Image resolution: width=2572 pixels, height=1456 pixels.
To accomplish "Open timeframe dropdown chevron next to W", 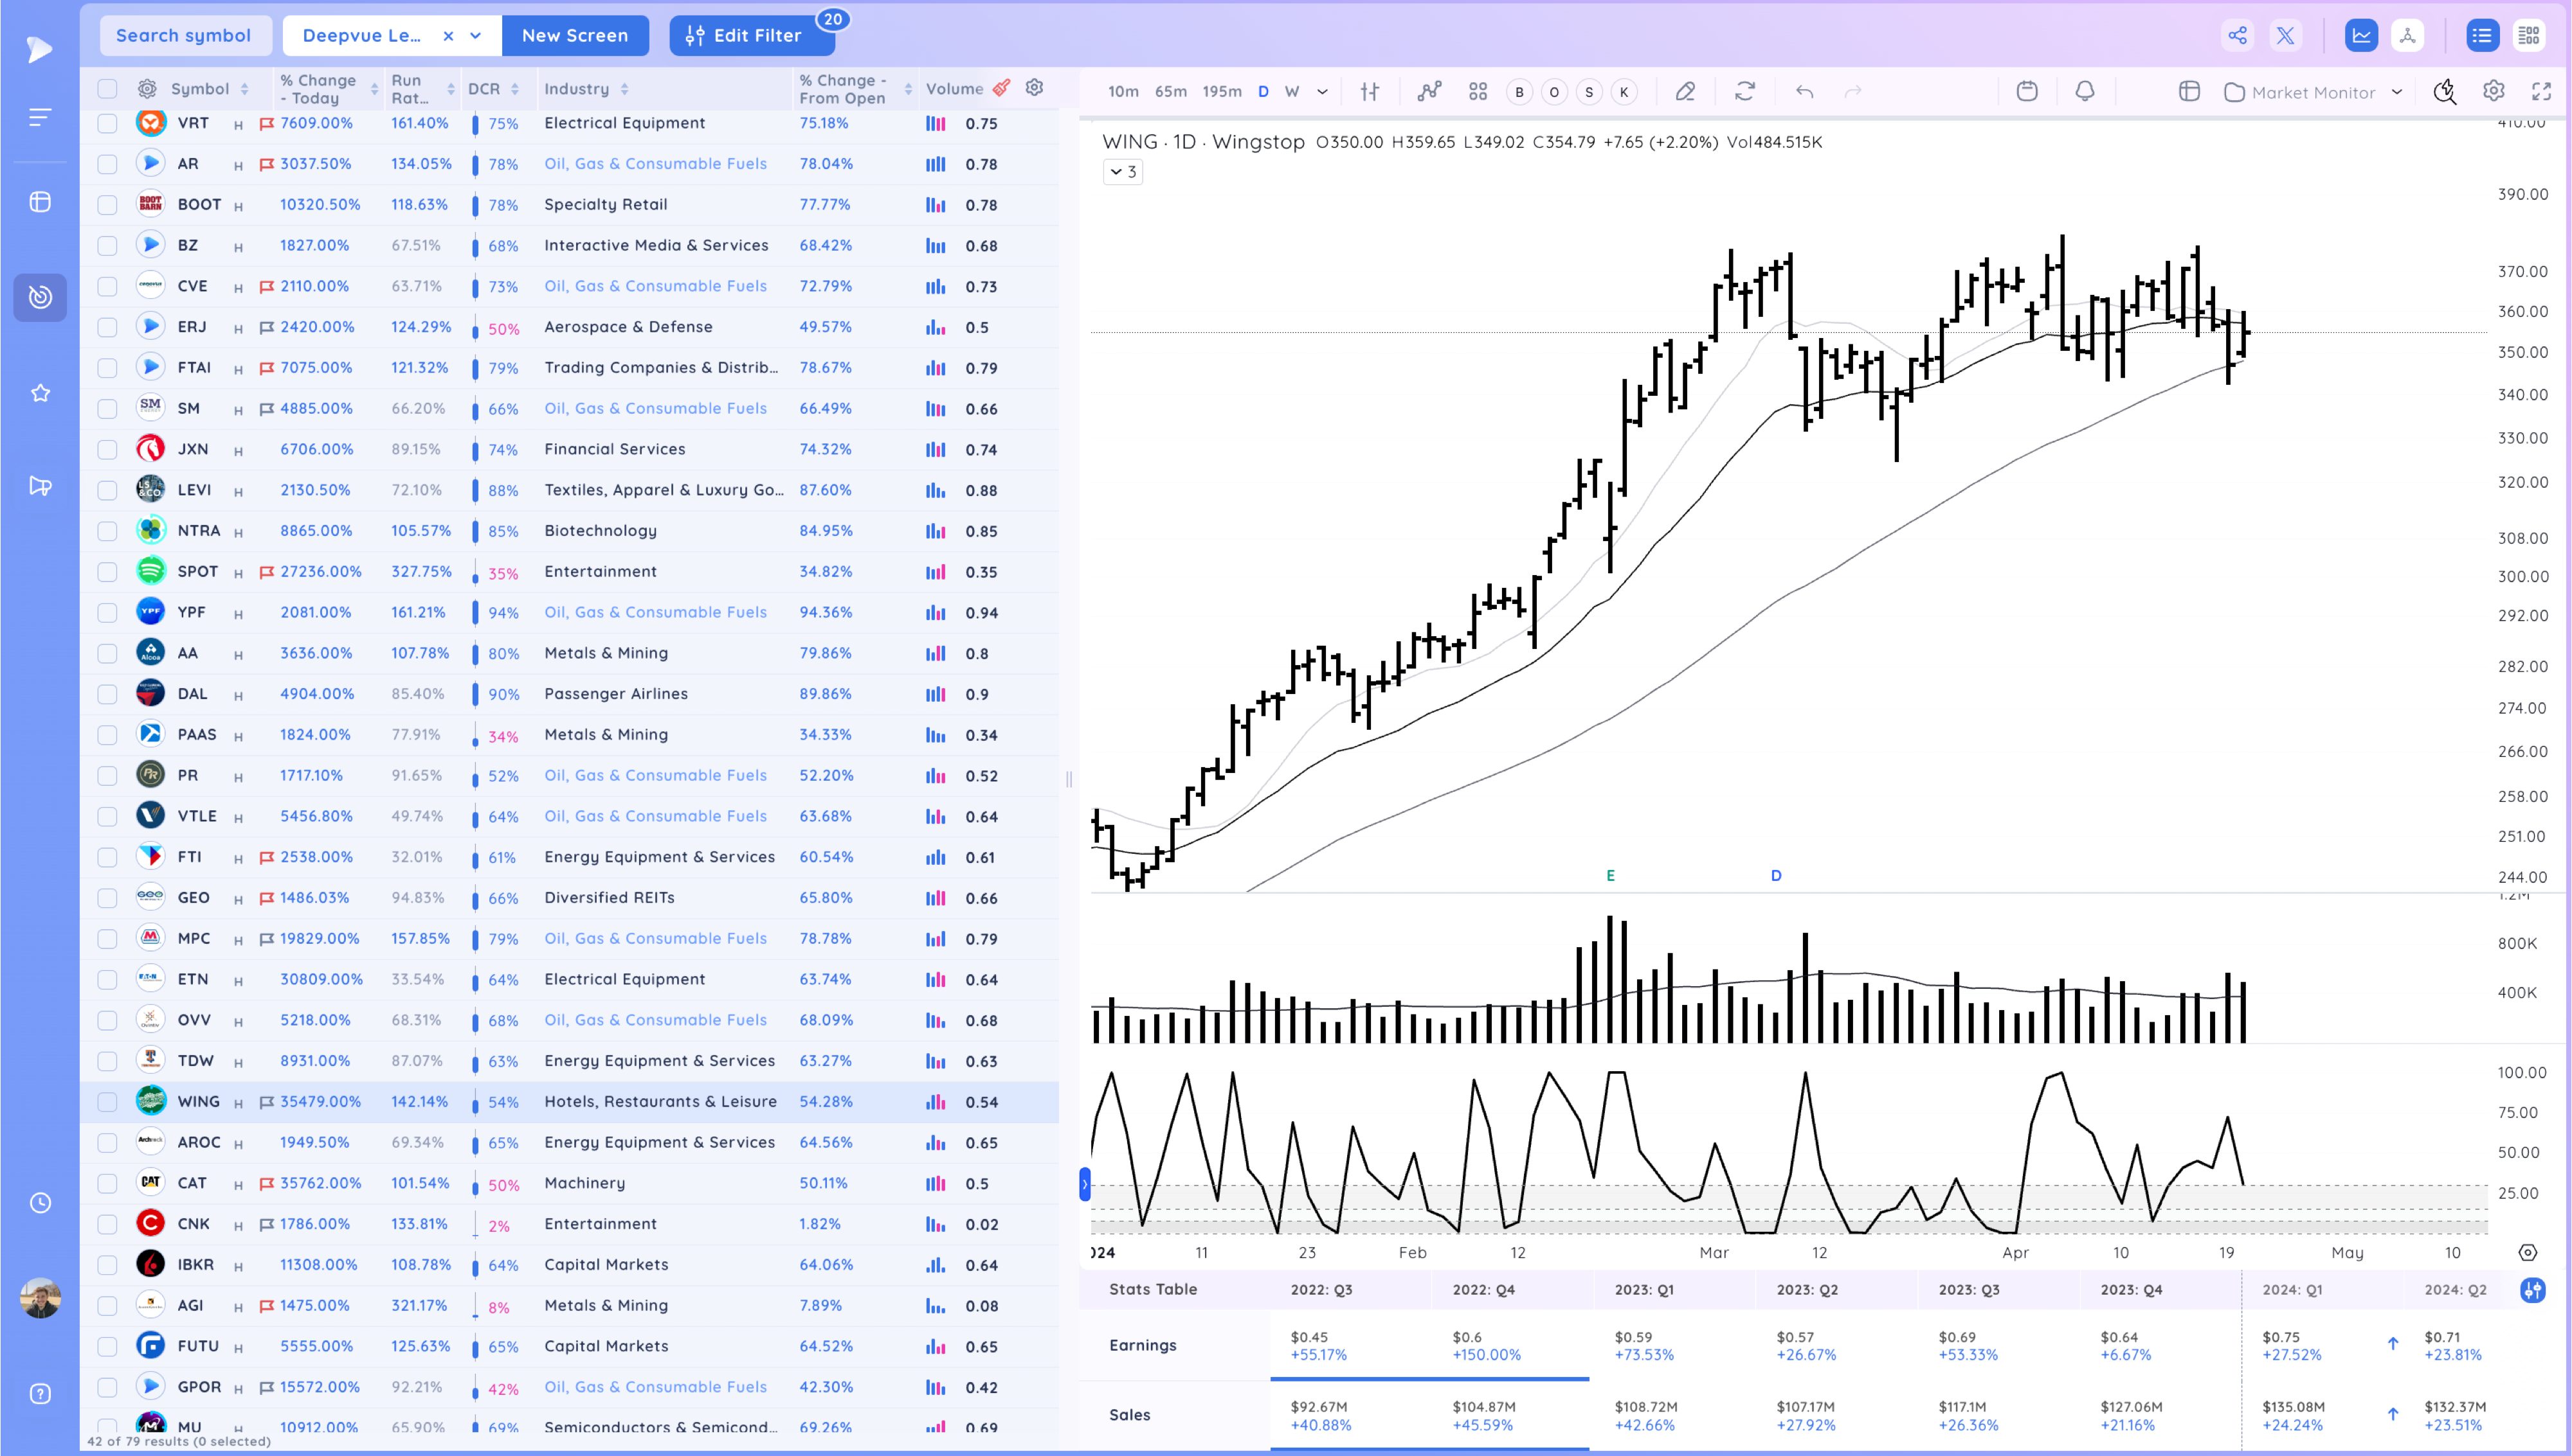I will pos(1323,91).
